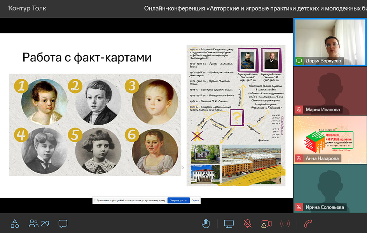Select Анна Назарова's participant tile
The image size is (367, 233).
(x=330, y=139)
